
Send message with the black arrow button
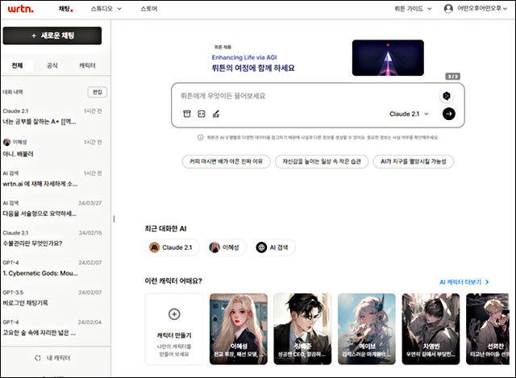point(448,114)
